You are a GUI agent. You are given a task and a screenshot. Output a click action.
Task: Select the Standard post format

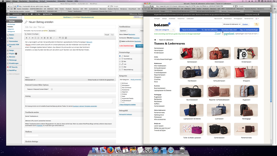(x=120, y=56)
